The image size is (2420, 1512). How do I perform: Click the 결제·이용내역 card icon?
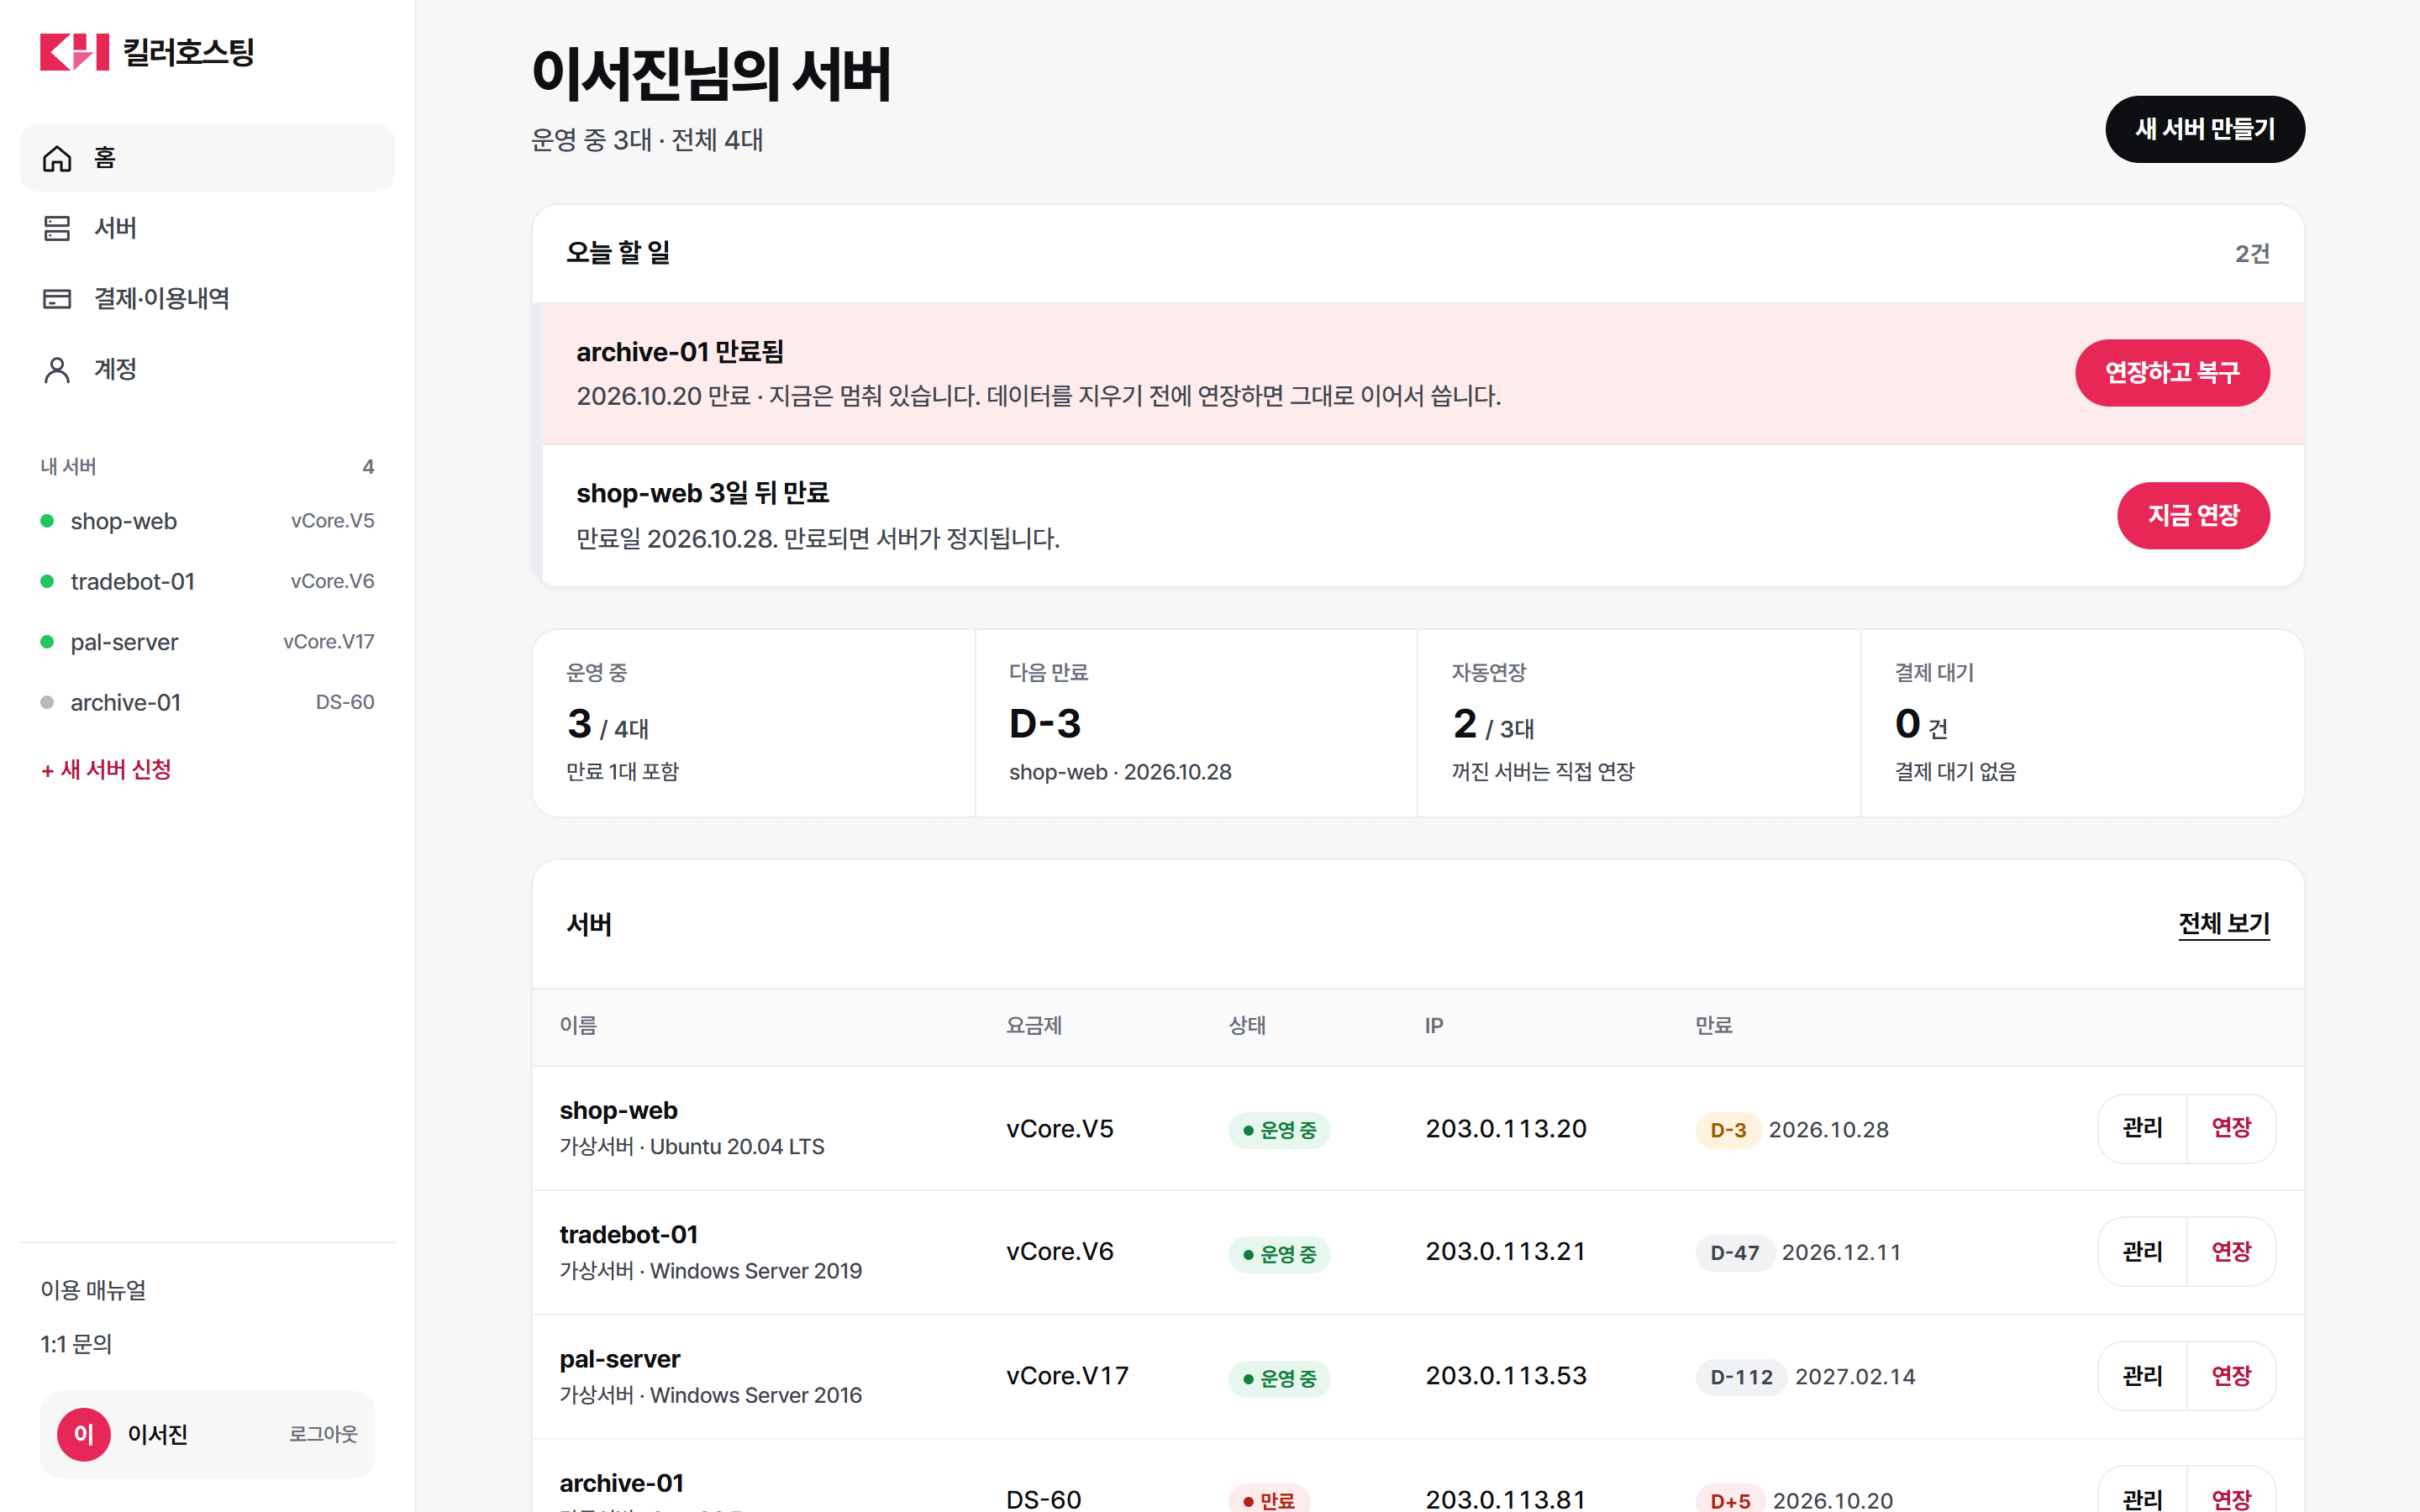click(x=57, y=298)
